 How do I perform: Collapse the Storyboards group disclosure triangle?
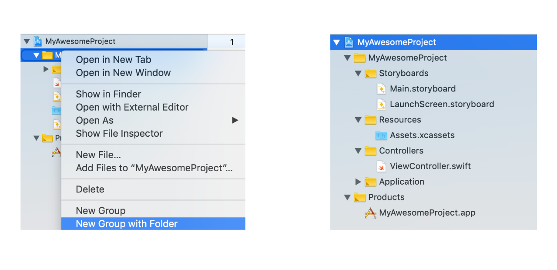[x=358, y=73]
